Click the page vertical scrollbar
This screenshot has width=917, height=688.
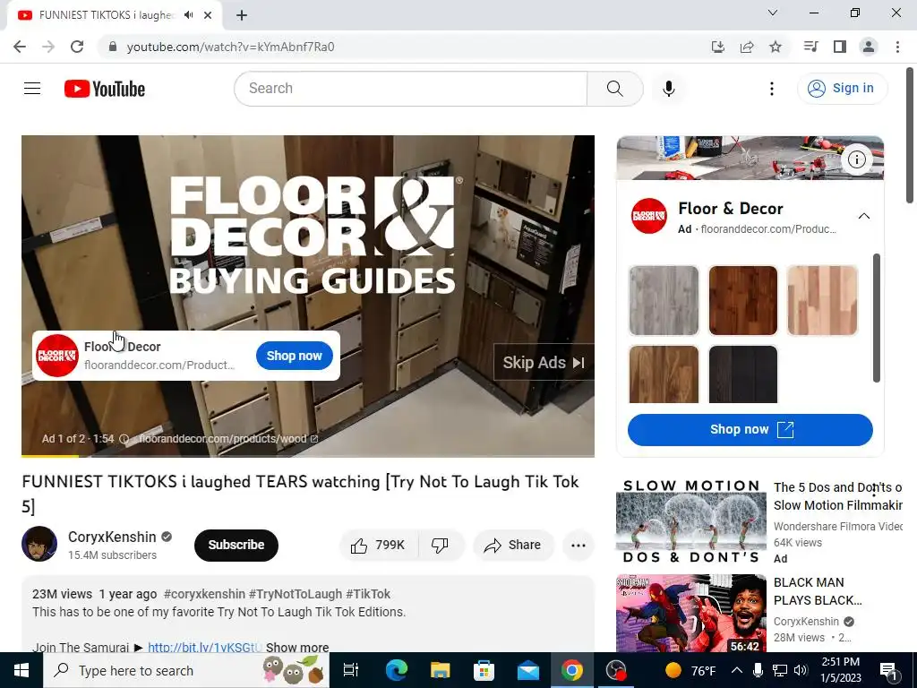coord(910,136)
